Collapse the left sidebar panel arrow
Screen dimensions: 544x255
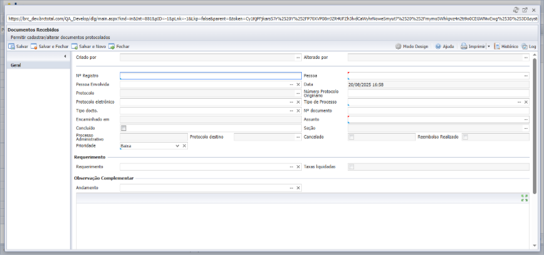click(66, 56)
